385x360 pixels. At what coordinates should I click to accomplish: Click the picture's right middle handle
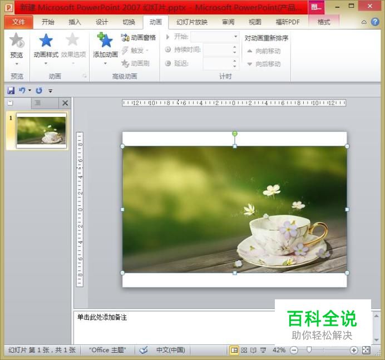click(347, 209)
